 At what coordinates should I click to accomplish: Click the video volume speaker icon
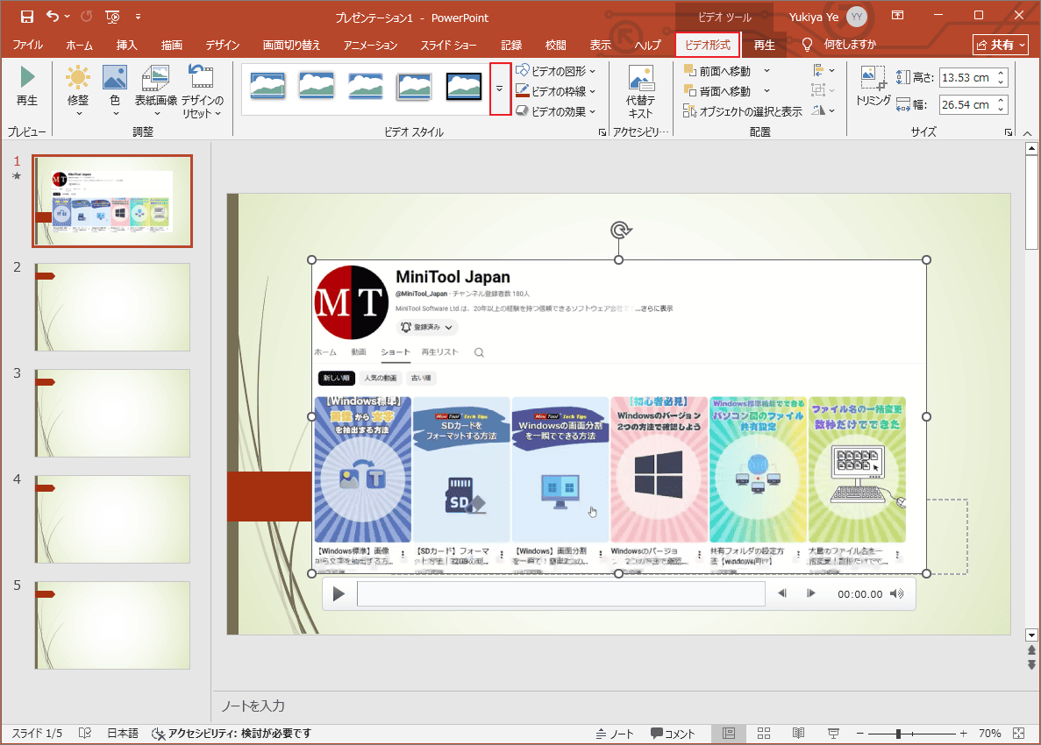896,593
